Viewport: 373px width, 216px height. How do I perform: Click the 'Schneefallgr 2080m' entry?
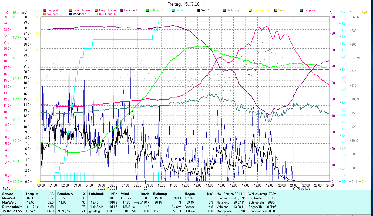(263, 202)
